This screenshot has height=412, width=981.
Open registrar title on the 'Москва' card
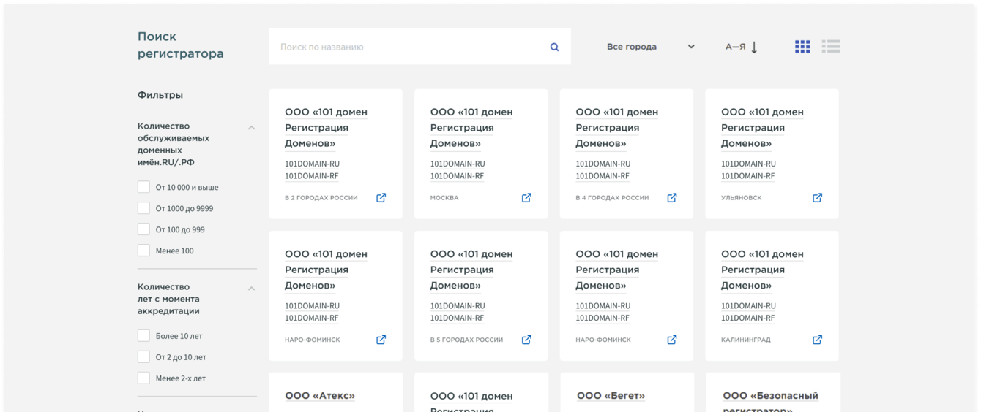pos(471,128)
